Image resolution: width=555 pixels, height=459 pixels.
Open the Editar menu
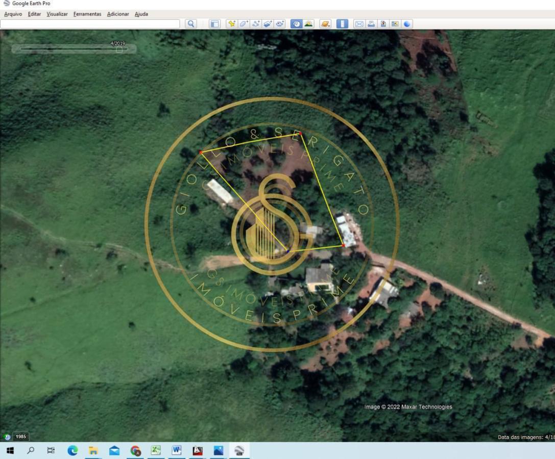pos(34,14)
